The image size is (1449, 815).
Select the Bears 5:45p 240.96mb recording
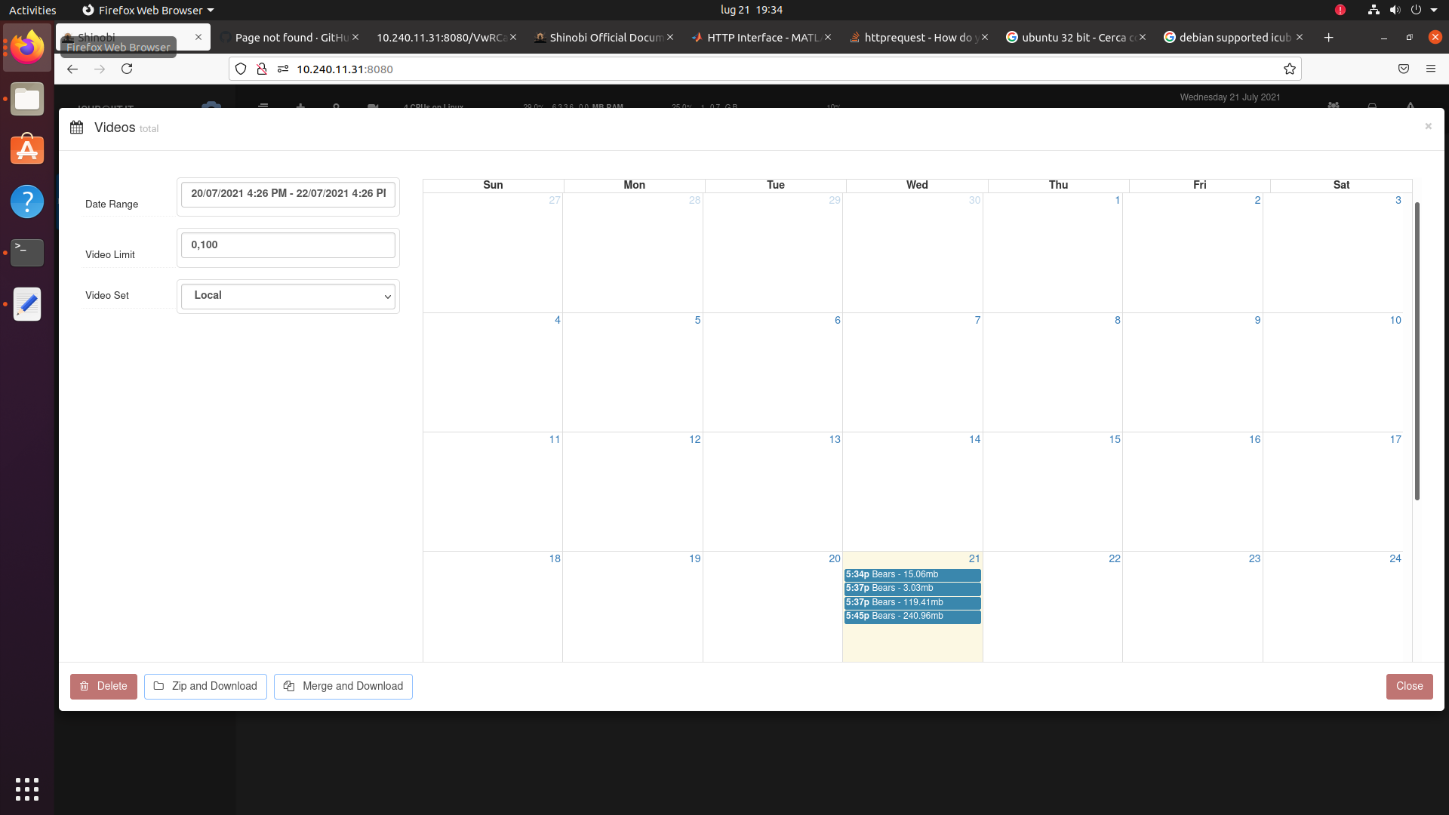click(x=912, y=616)
